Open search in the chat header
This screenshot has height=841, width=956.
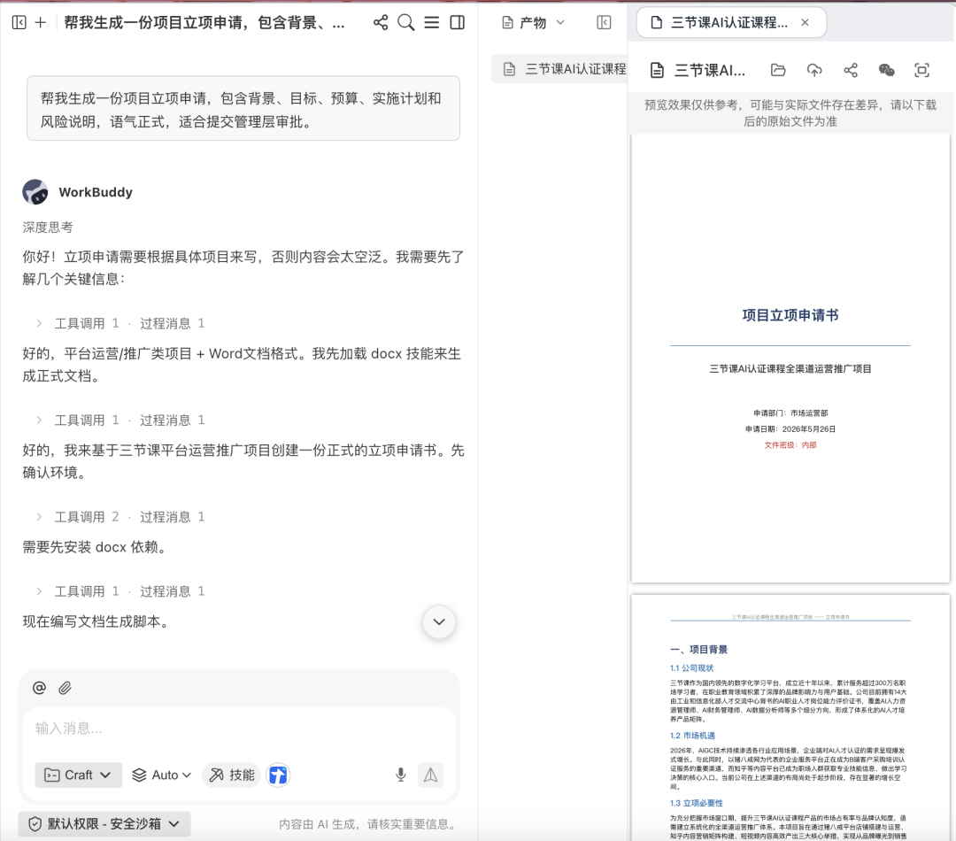click(x=406, y=22)
